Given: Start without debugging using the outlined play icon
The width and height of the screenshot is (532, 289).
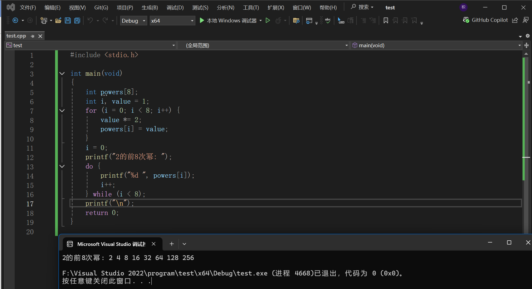Looking at the screenshot, I should [268, 20].
